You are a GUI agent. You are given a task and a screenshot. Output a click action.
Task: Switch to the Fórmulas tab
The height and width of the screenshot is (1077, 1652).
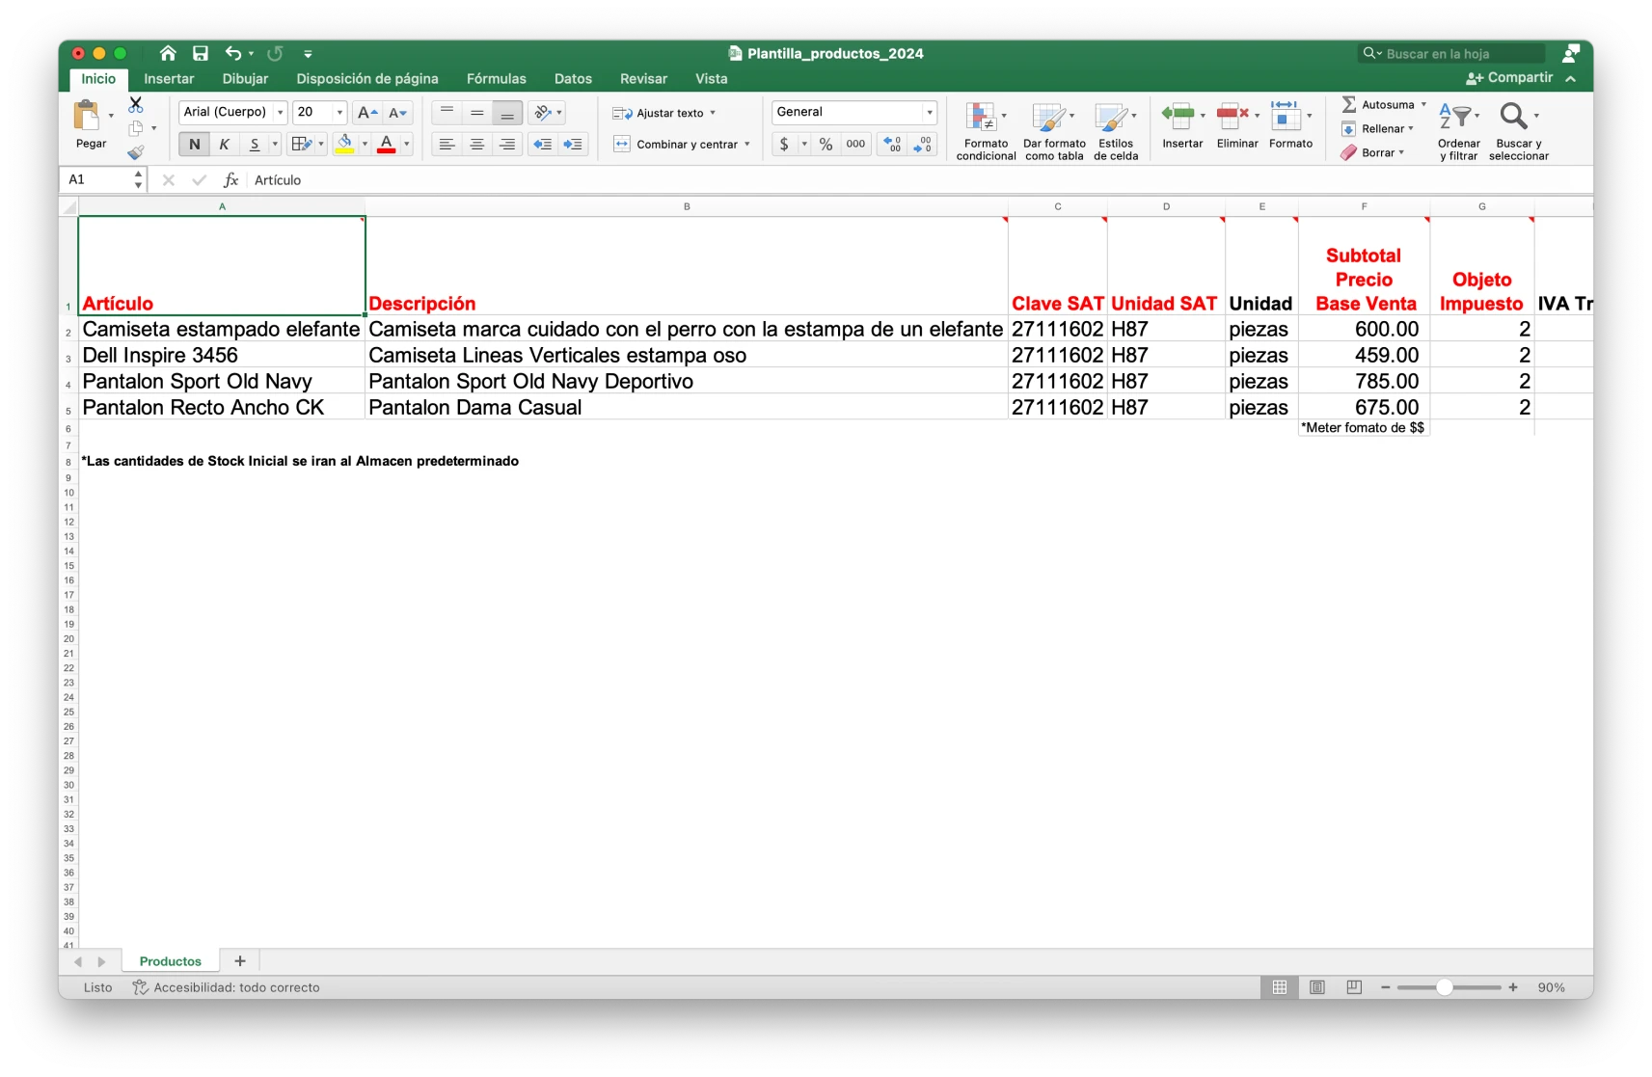[497, 79]
